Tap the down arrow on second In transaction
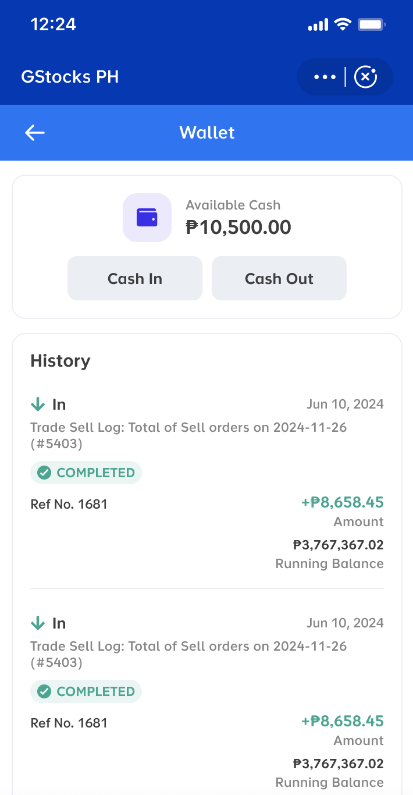This screenshot has height=795, width=413. tap(37, 622)
